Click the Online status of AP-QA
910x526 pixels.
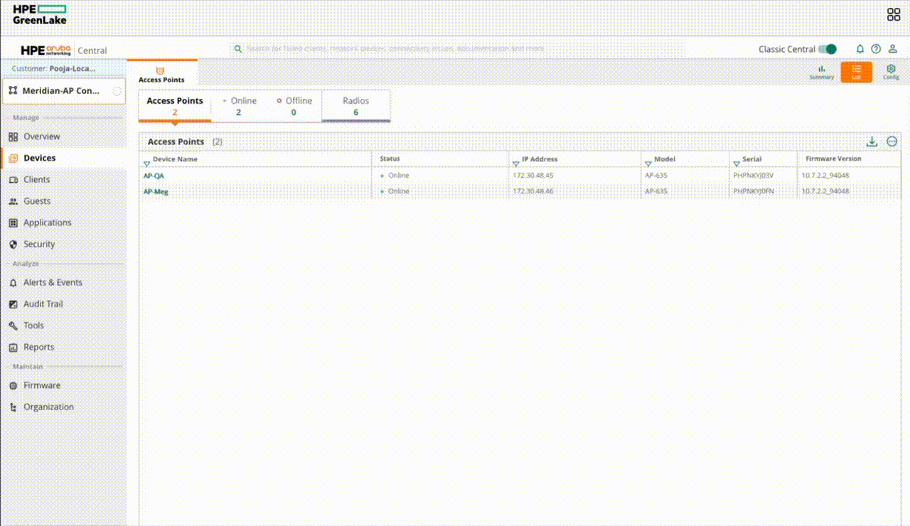pyautogui.click(x=395, y=176)
